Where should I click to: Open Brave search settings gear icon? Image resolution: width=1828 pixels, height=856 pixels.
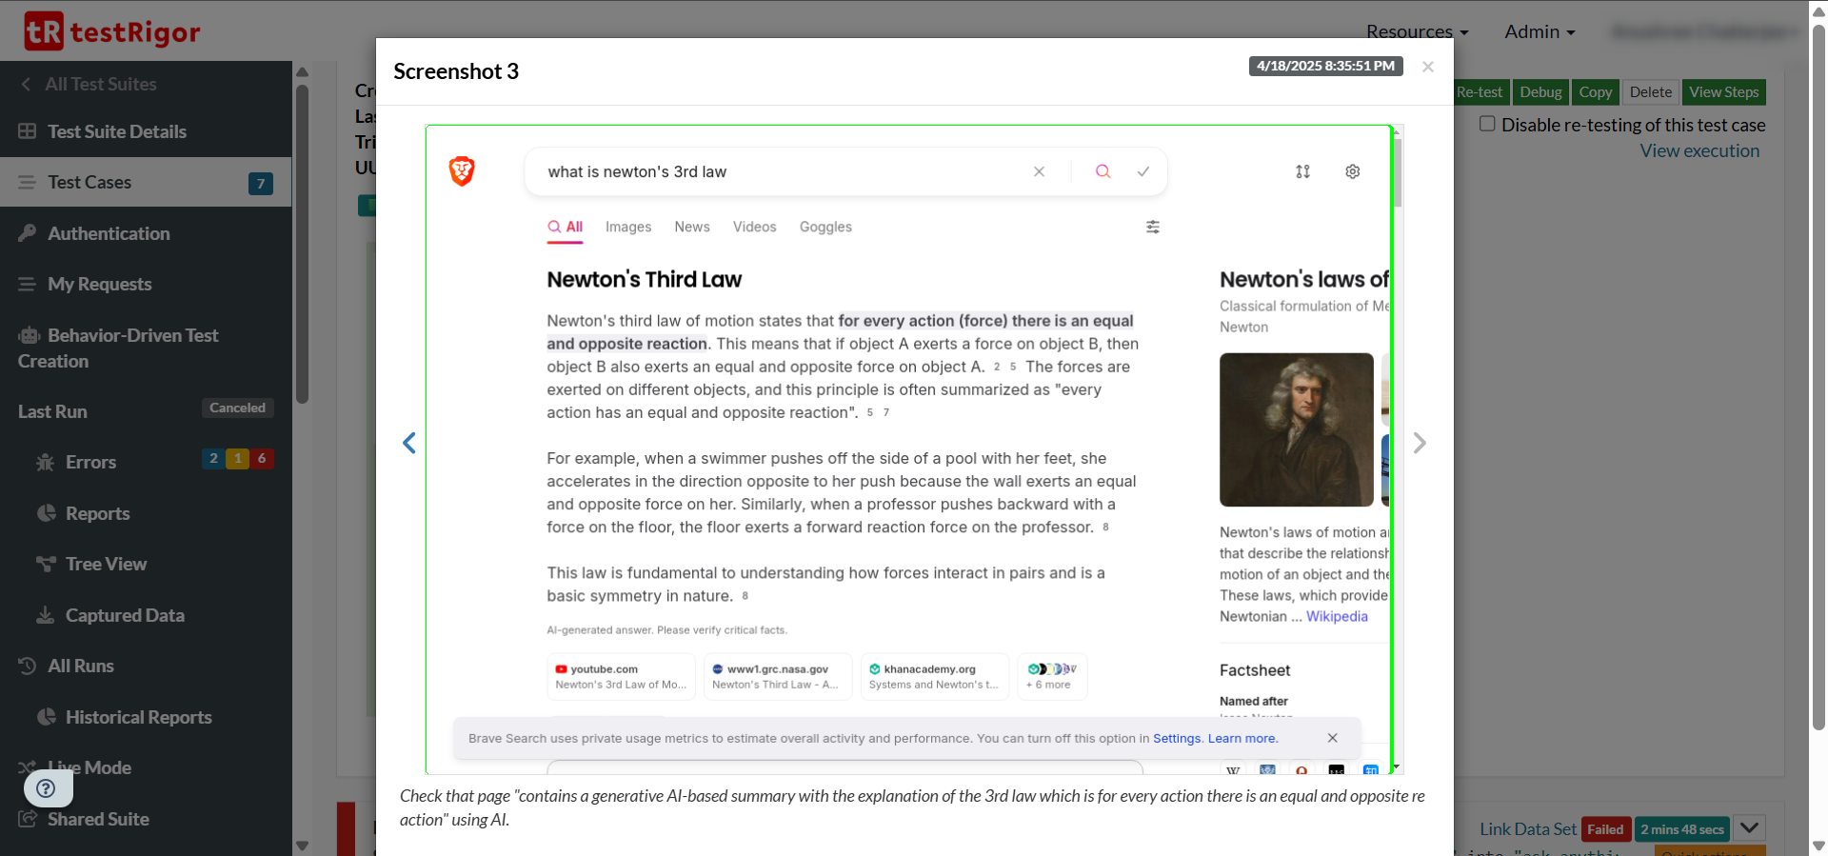click(x=1352, y=171)
